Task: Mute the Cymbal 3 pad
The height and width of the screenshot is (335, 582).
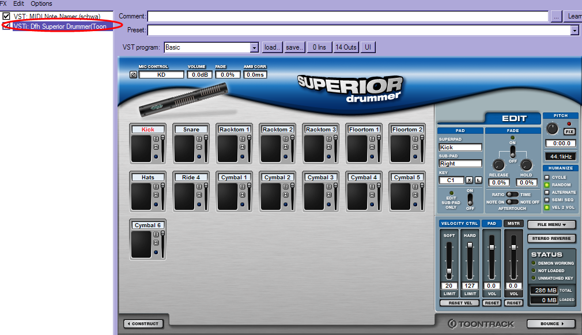Action: point(329,195)
